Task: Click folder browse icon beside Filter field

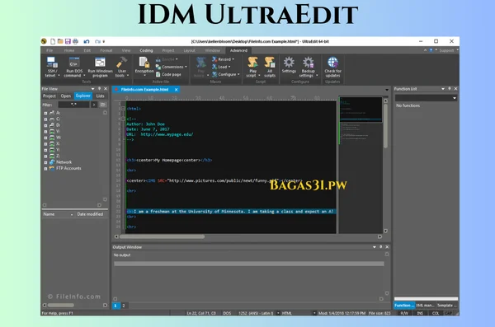Action: [x=103, y=105]
